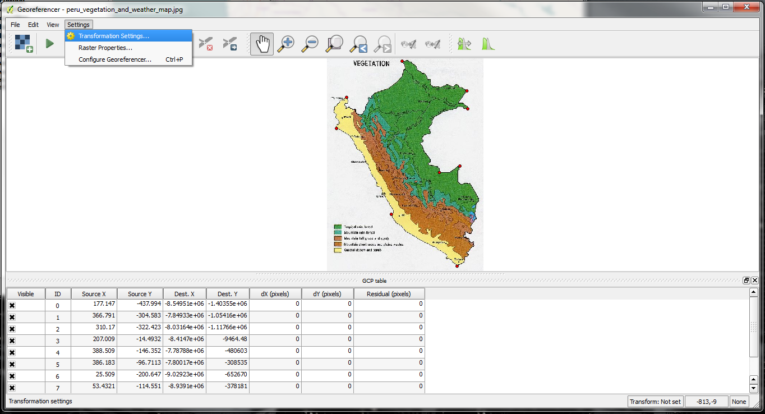
Task: Click the Zoom Out magnifier
Action: (x=310, y=44)
